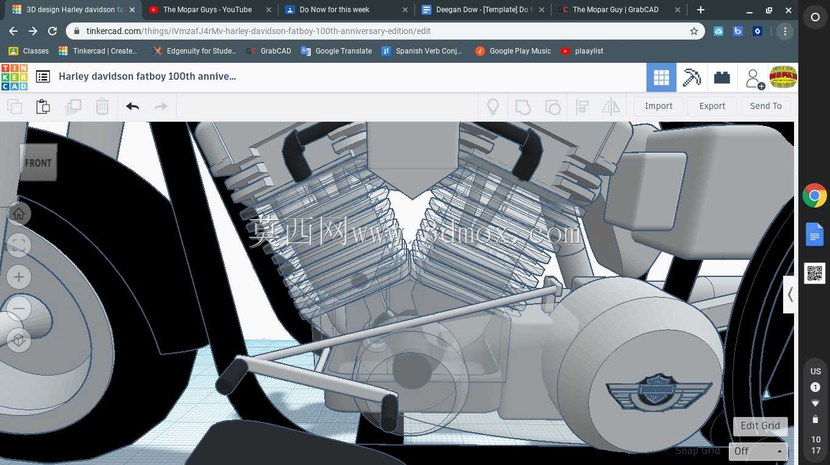This screenshot has height=465, width=830.
Task: Click the Paste clipboard icon
Action: coord(43,107)
